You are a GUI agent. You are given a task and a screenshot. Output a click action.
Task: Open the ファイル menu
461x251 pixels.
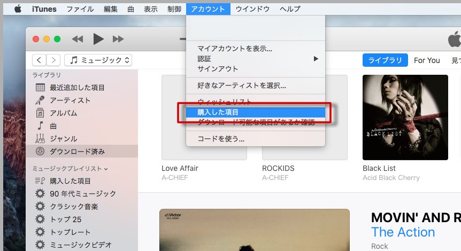[80, 9]
